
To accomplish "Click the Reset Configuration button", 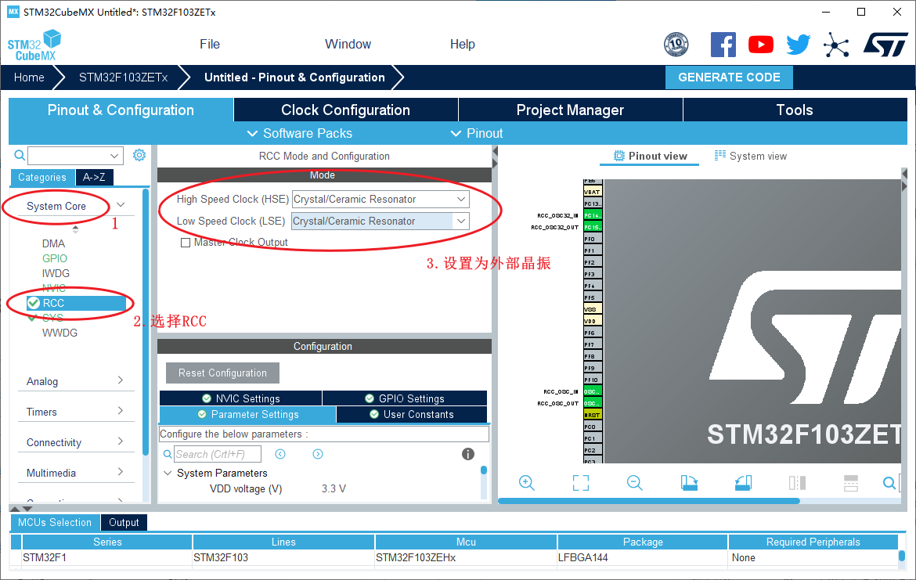I will pos(222,373).
